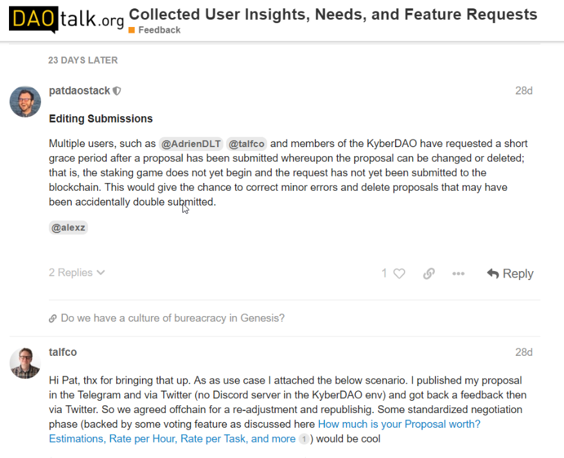This screenshot has height=458, width=564.
Task: Open the @AdrienDLT mention
Action: tap(190, 144)
